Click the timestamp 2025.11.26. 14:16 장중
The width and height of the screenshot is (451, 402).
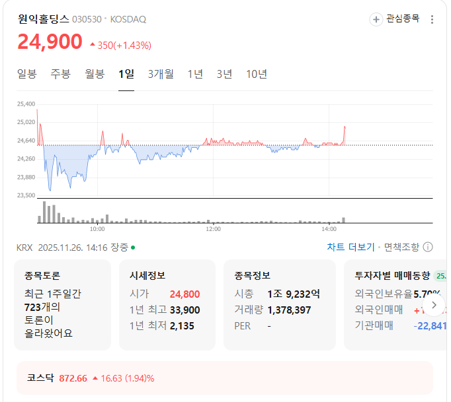[83, 248]
